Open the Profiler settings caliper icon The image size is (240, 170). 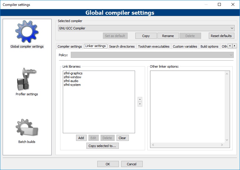click(x=27, y=79)
